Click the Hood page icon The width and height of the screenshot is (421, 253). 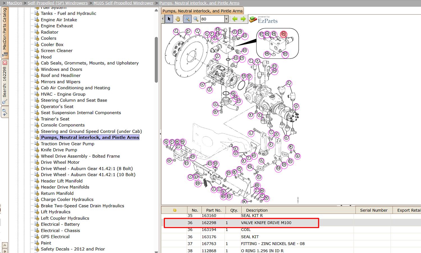coord(37,57)
